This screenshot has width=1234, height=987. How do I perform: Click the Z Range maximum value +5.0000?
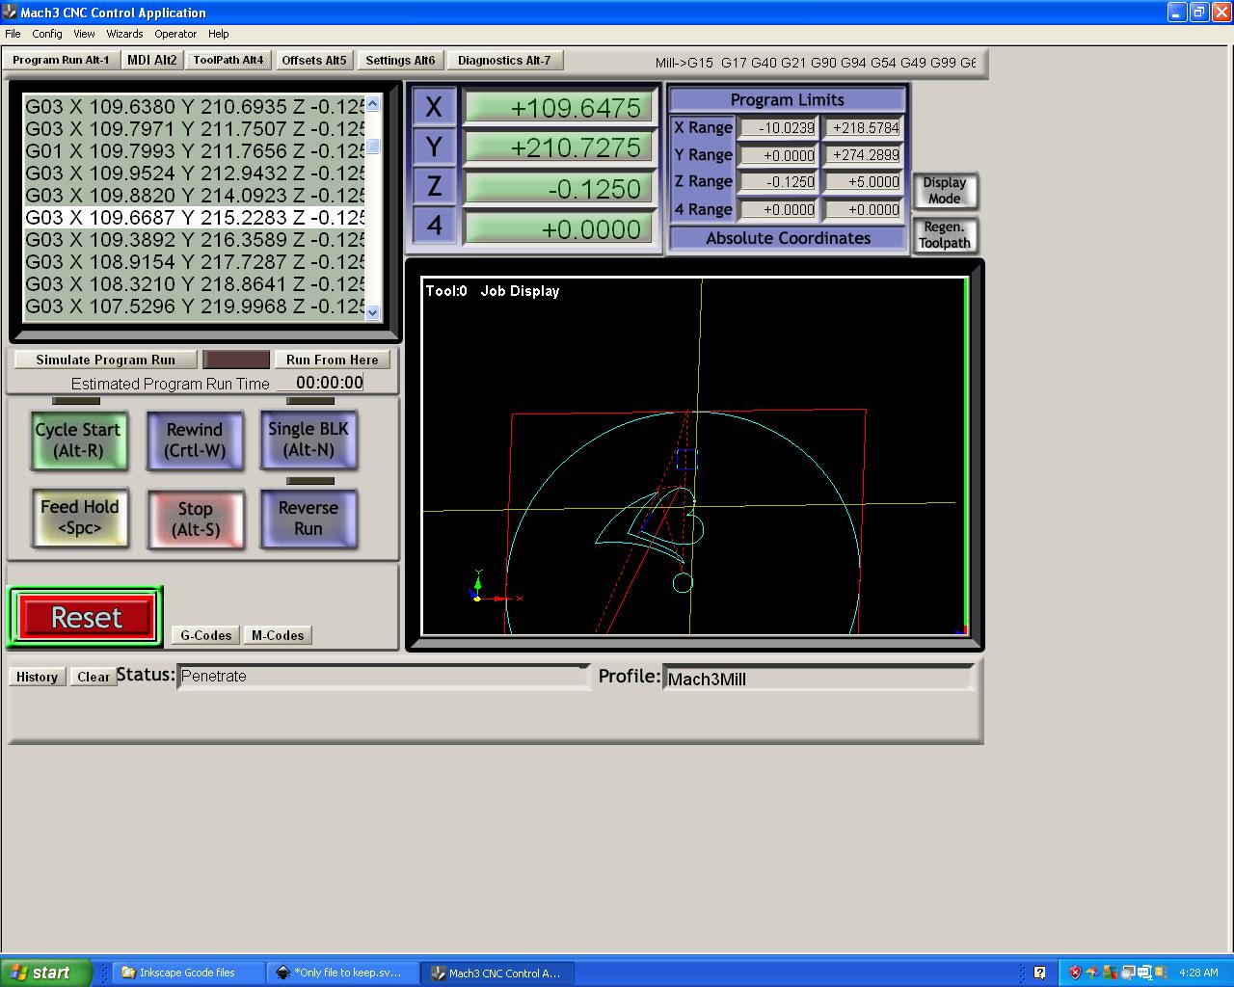point(863,181)
